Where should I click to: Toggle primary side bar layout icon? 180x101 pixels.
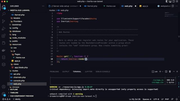[x=167, y=1]
